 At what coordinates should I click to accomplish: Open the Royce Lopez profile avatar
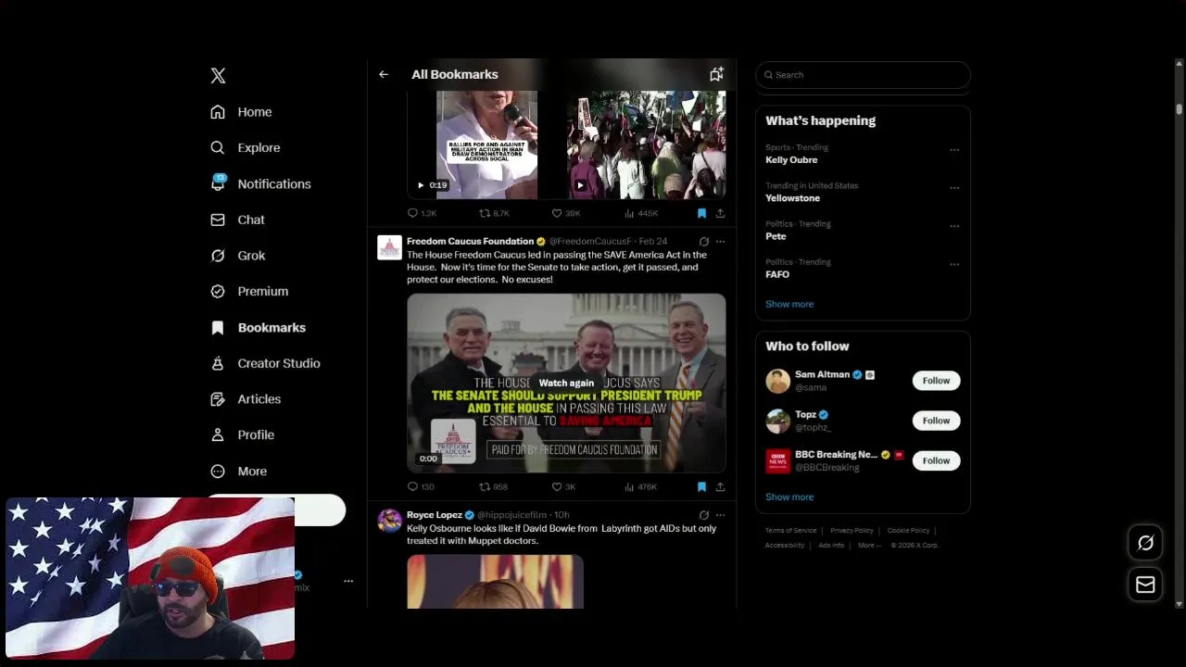pos(389,521)
